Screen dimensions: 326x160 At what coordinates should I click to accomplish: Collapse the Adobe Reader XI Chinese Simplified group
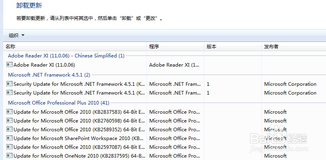point(66,56)
